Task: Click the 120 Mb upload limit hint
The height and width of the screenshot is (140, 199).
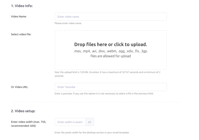Action: click(x=107, y=74)
